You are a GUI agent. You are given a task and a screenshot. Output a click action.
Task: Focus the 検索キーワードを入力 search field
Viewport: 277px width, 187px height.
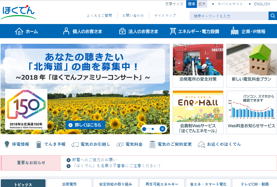(x=229, y=16)
